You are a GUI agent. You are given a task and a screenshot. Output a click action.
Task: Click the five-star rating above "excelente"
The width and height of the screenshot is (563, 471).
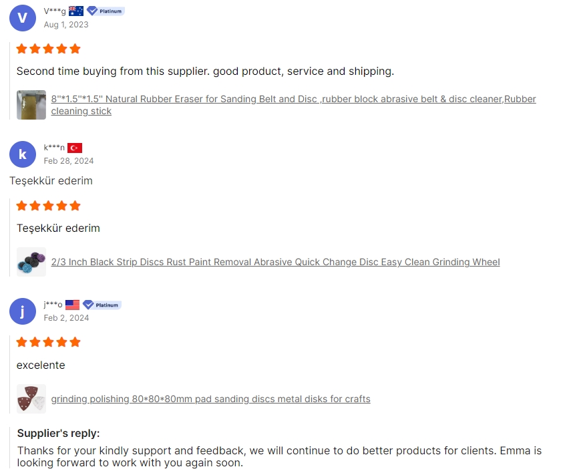(49, 342)
